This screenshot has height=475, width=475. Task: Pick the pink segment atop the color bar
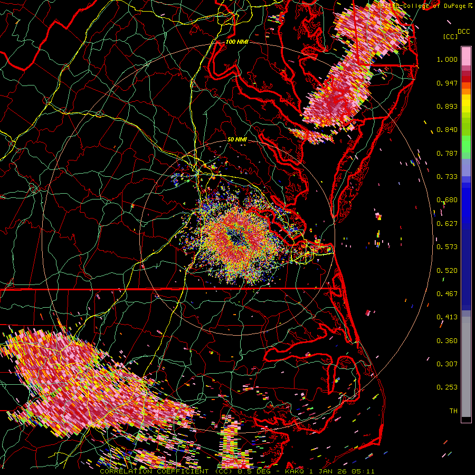coord(466,56)
